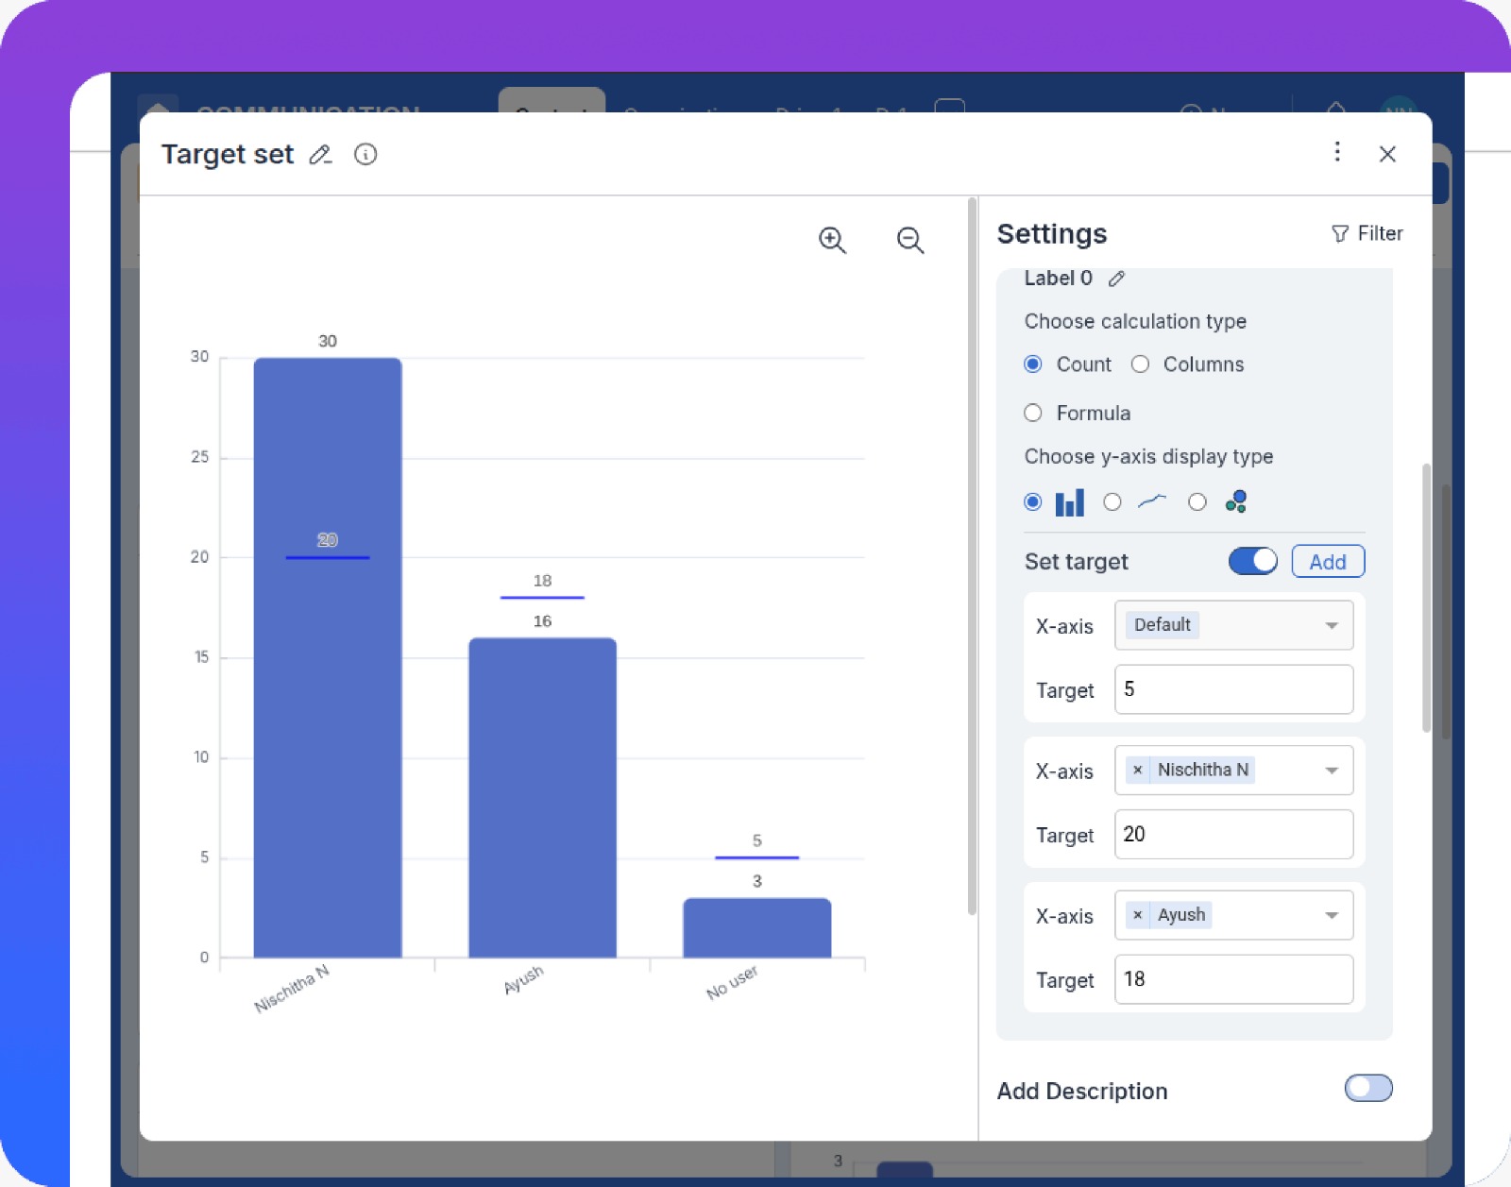Image resolution: width=1511 pixels, height=1187 pixels.
Task: Open the three-dot options menu
Action: (1337, 152)
